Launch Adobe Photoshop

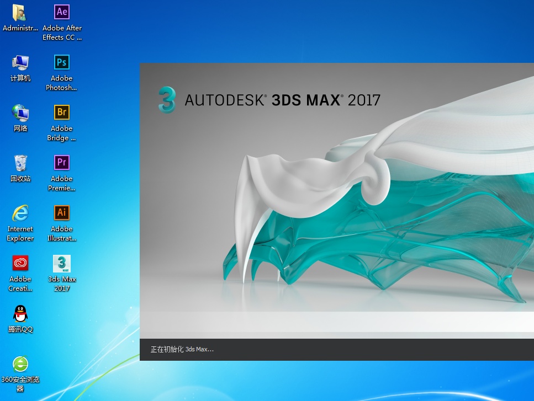tap(61, 62)
